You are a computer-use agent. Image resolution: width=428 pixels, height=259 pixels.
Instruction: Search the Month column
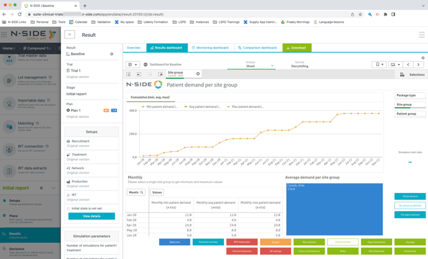(x=142, y=192)
